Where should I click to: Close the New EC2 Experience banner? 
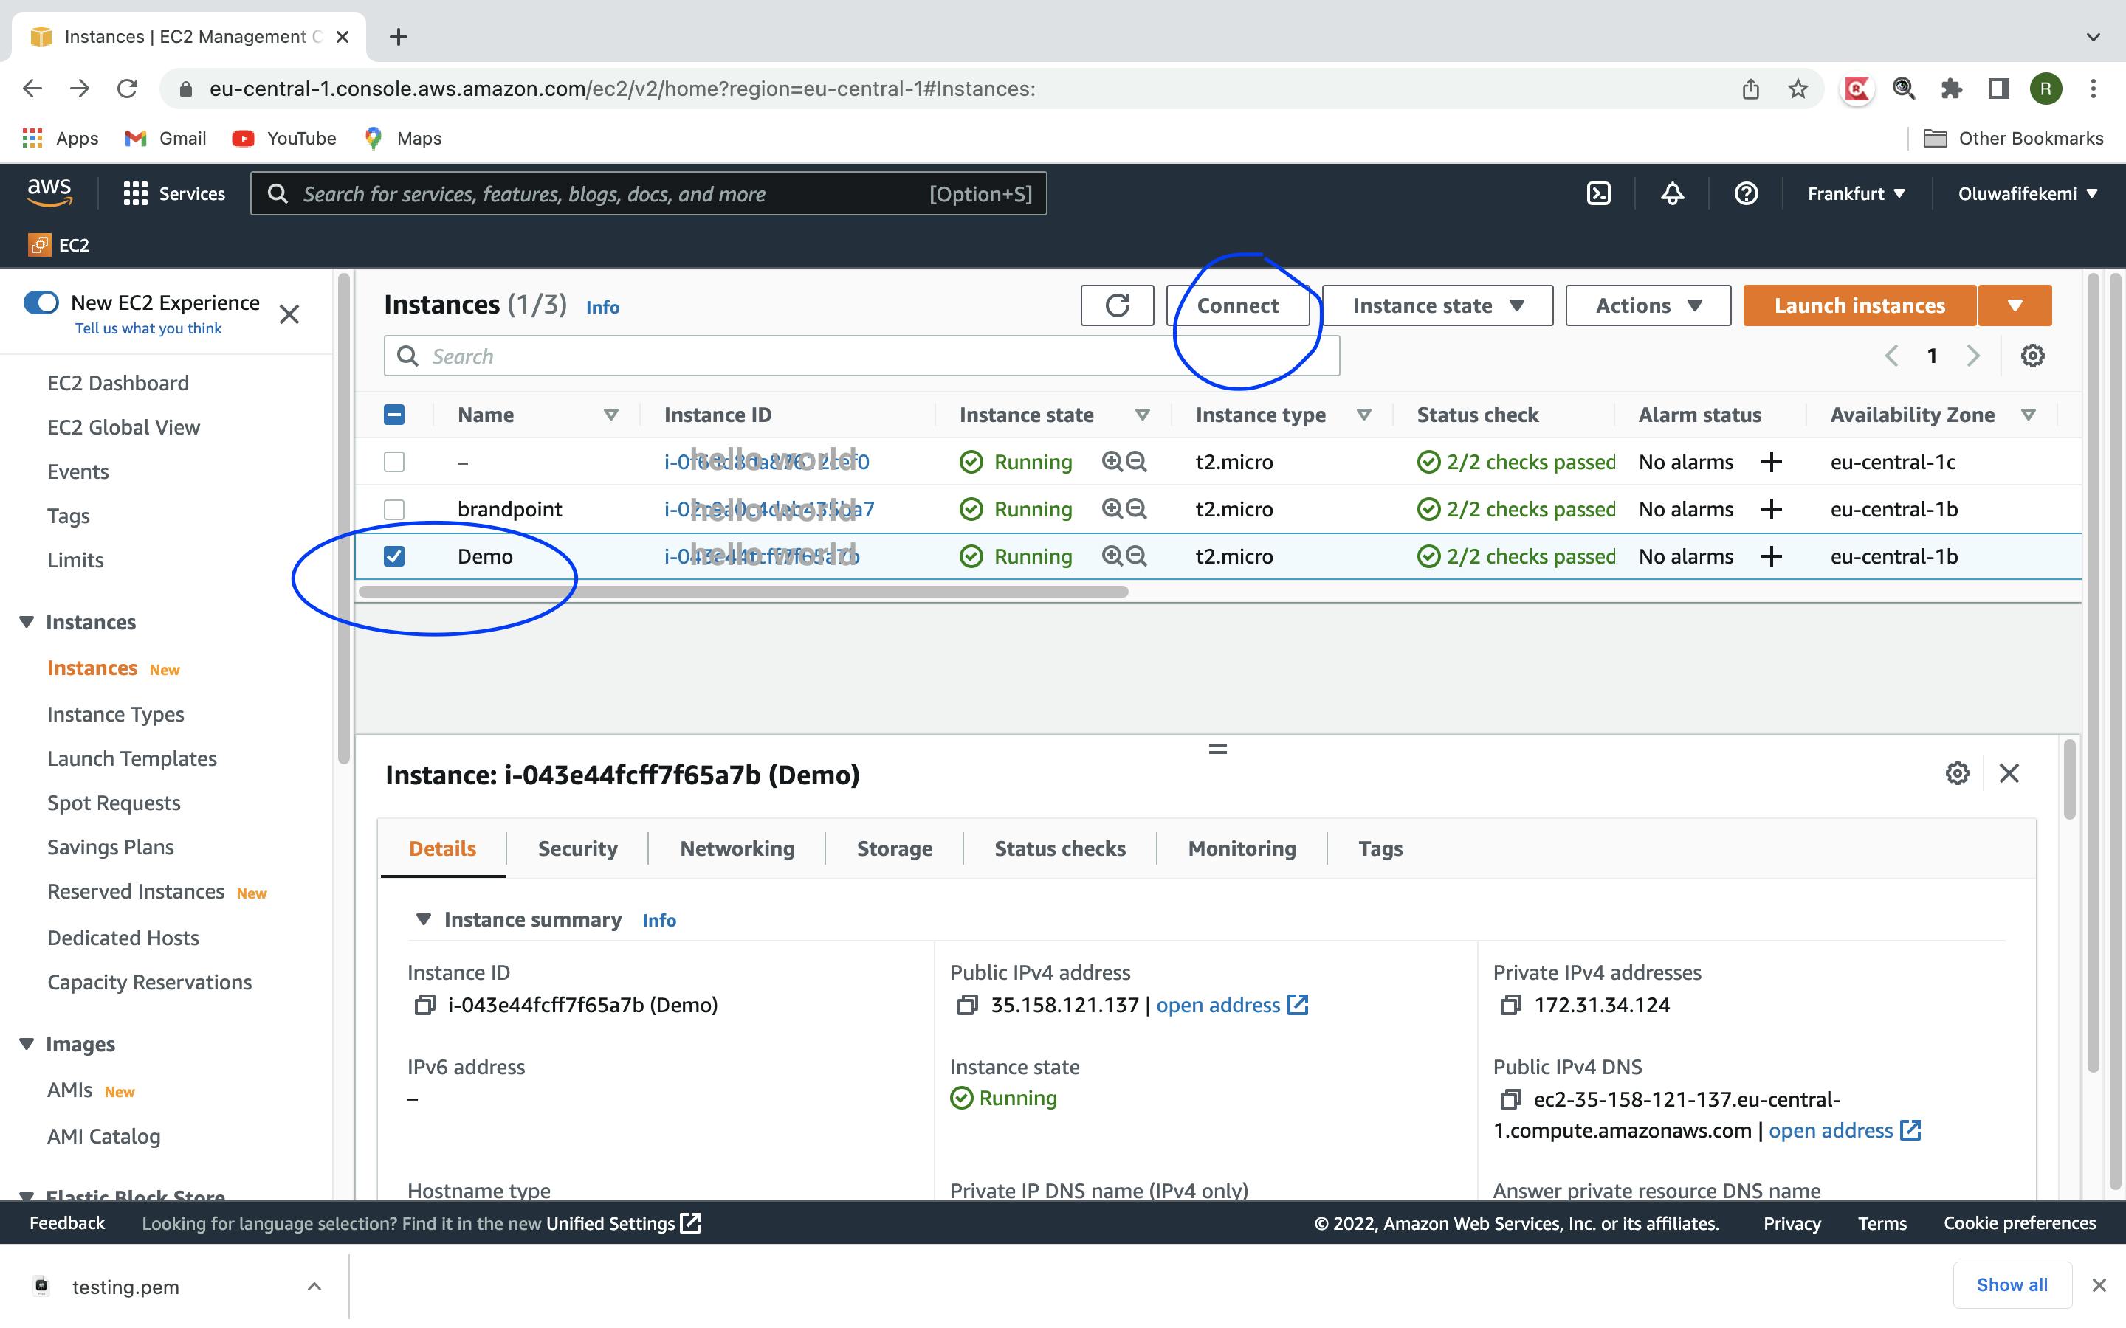(x=289, y=314)
